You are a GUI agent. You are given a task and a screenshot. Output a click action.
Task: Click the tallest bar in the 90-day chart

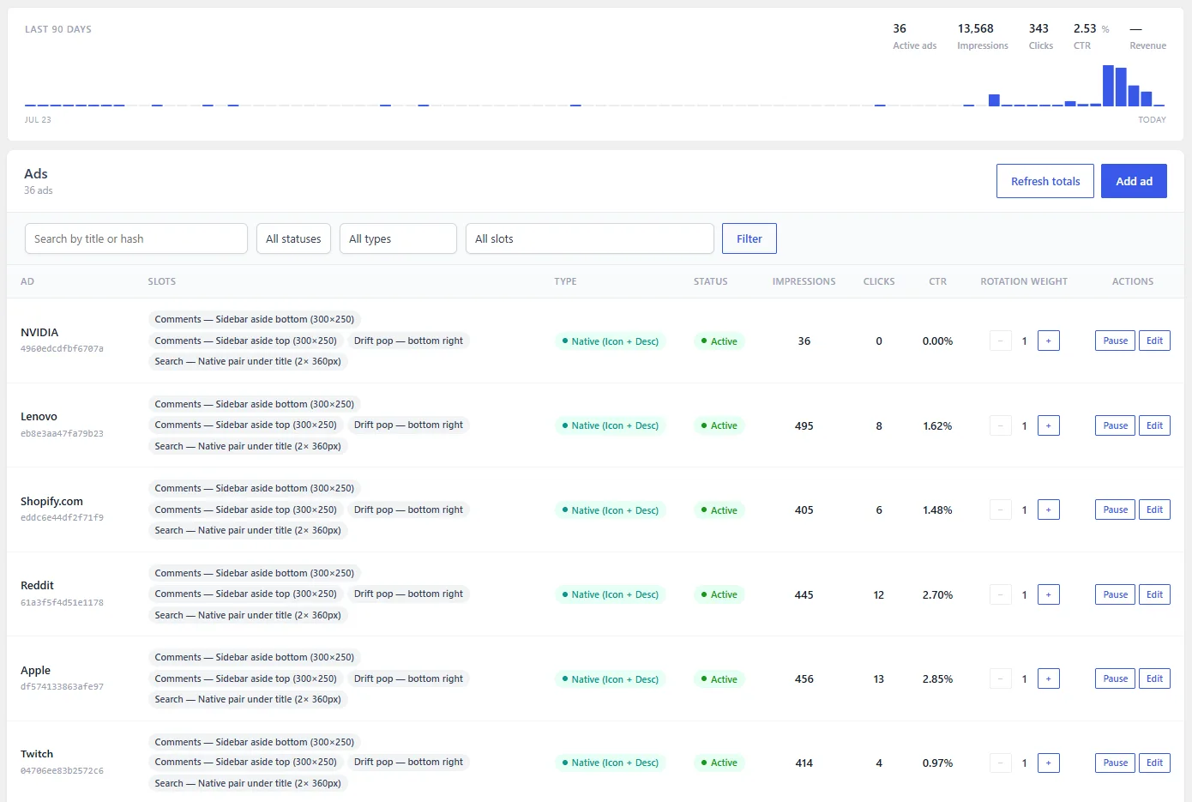coord(1108,86)
